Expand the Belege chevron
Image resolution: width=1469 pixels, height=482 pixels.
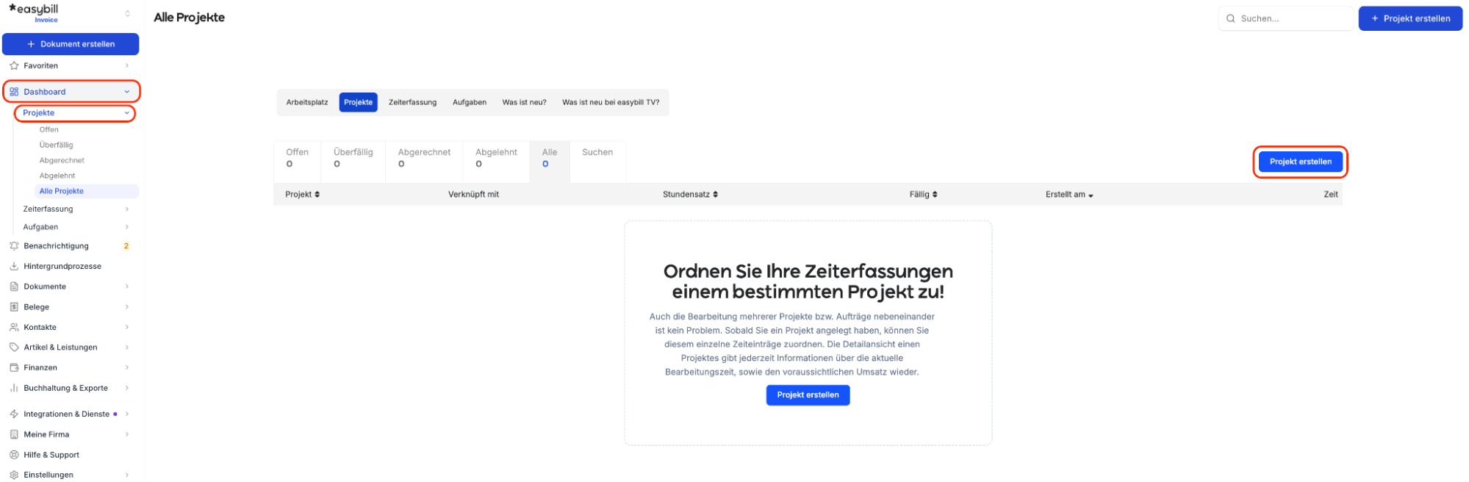tap(127, 307)
